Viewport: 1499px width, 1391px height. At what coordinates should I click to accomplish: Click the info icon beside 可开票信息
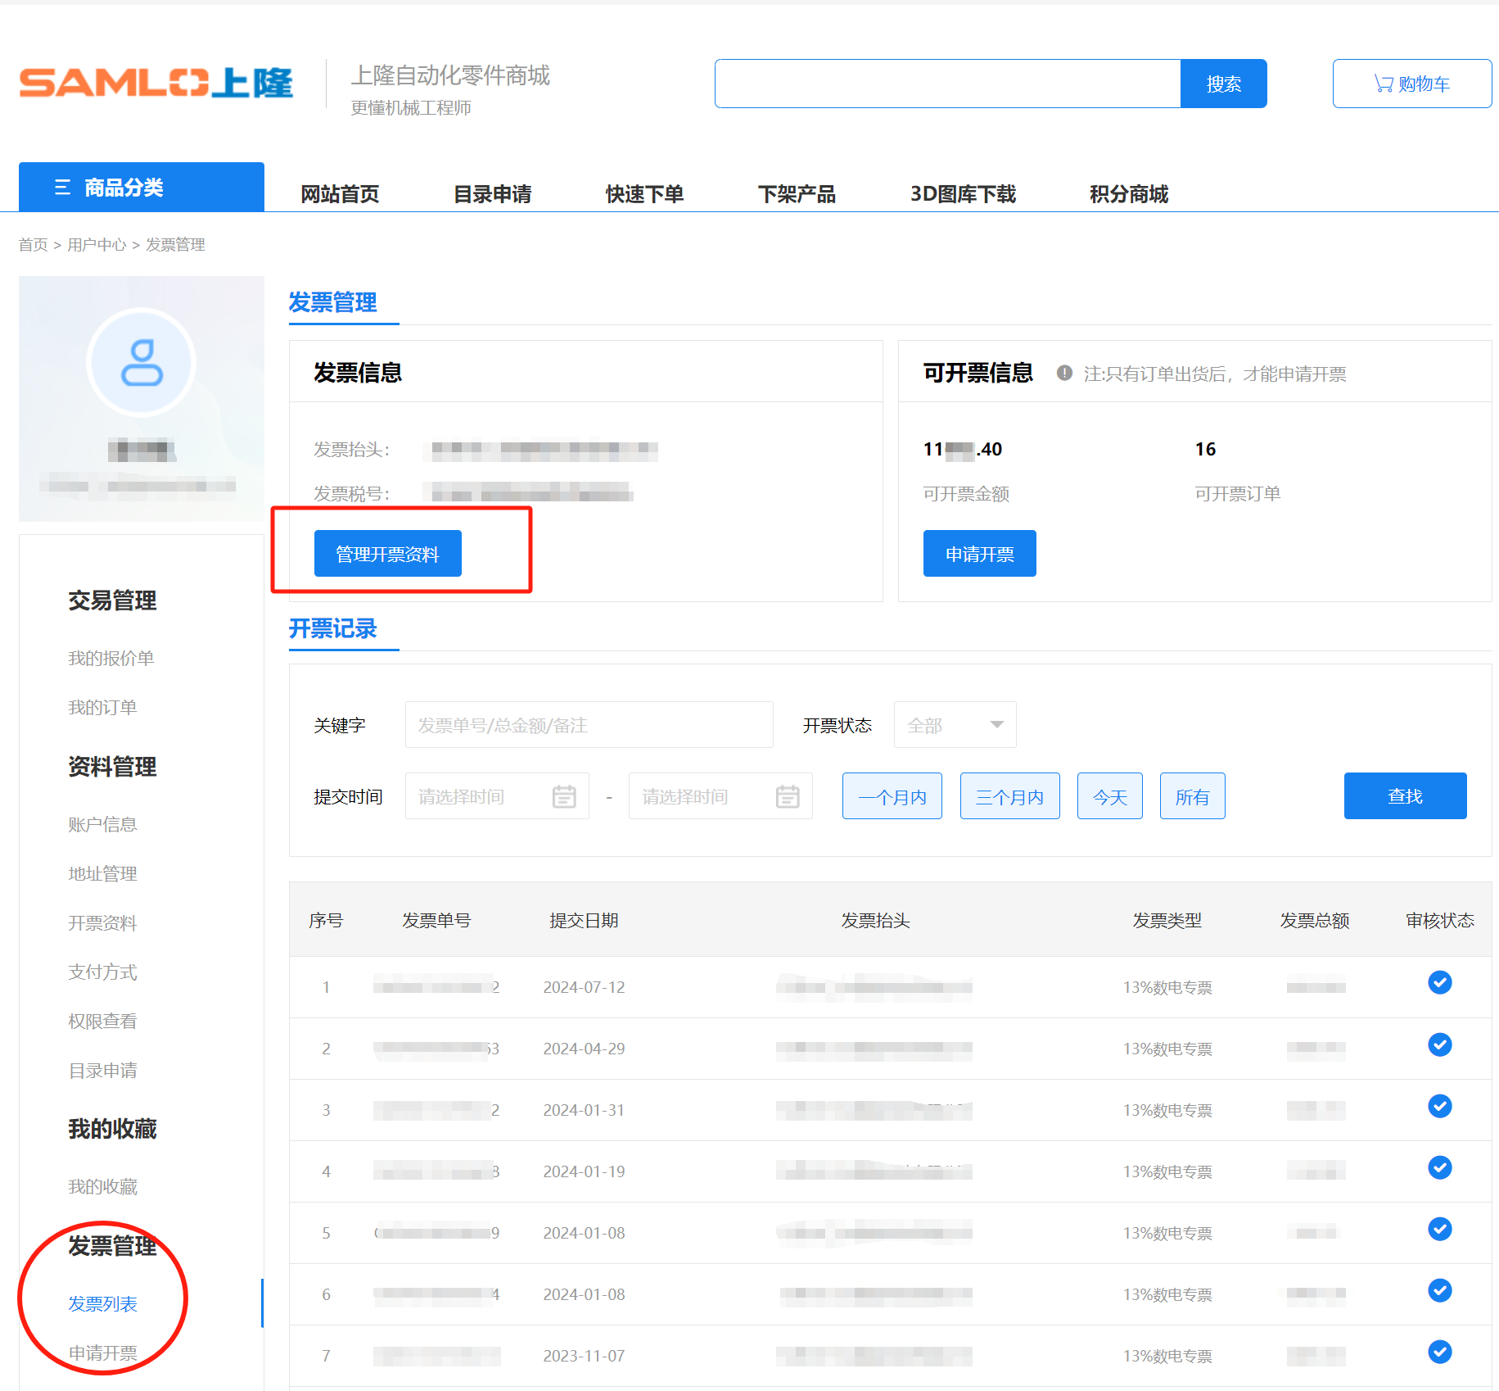(x=1064, y=374)
